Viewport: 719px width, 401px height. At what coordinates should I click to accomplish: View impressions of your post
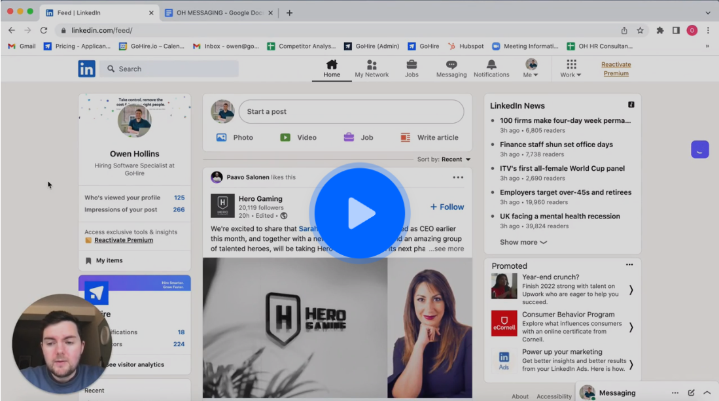point(134,210)
